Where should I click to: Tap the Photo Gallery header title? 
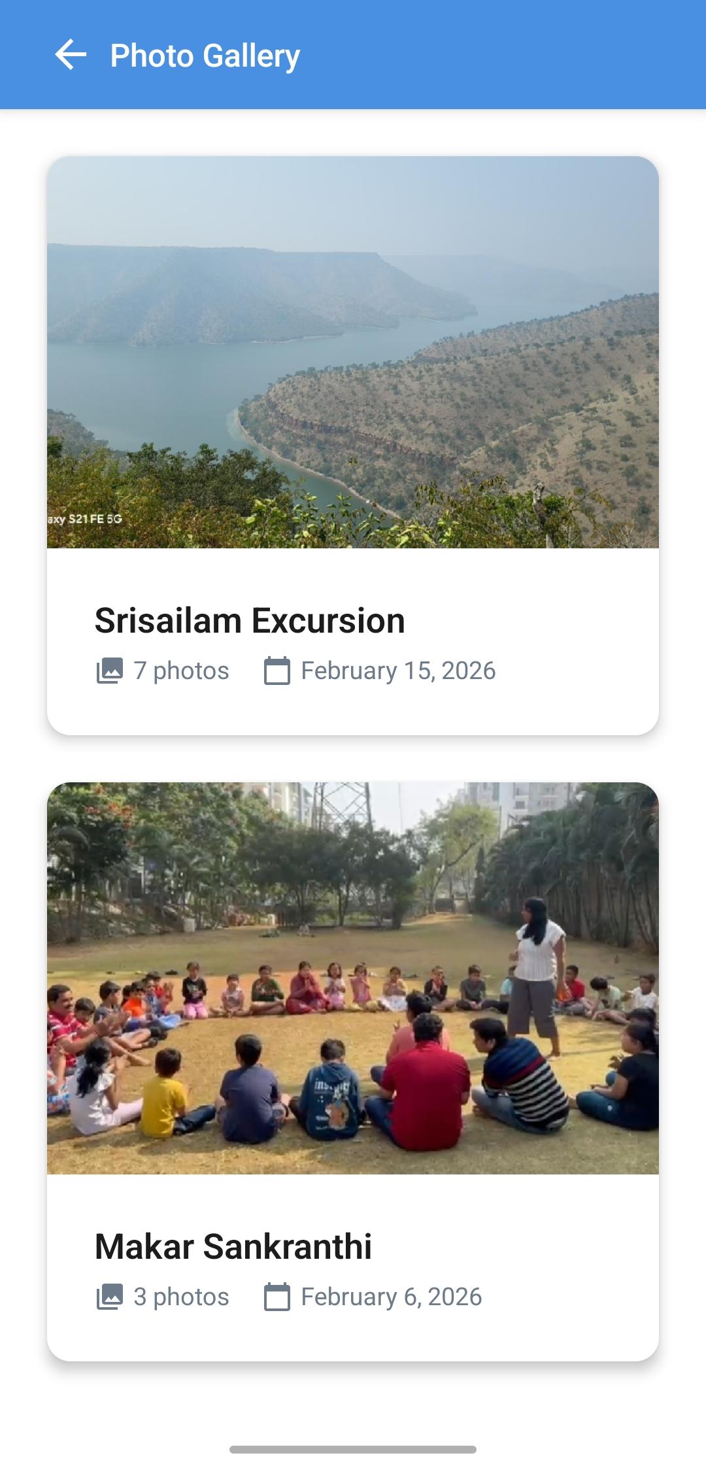tap(205, 56)
